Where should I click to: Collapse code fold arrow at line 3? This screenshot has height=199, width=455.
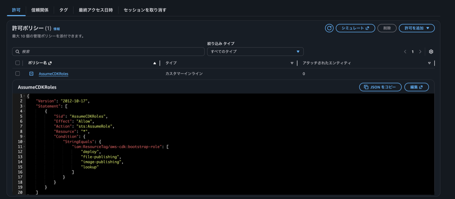tap(24, 106)
